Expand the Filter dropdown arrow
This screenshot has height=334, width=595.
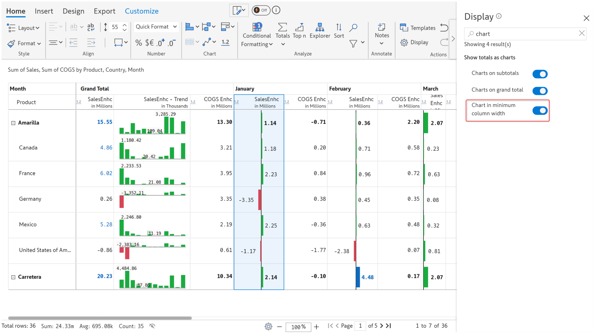[x=363, y=42]
